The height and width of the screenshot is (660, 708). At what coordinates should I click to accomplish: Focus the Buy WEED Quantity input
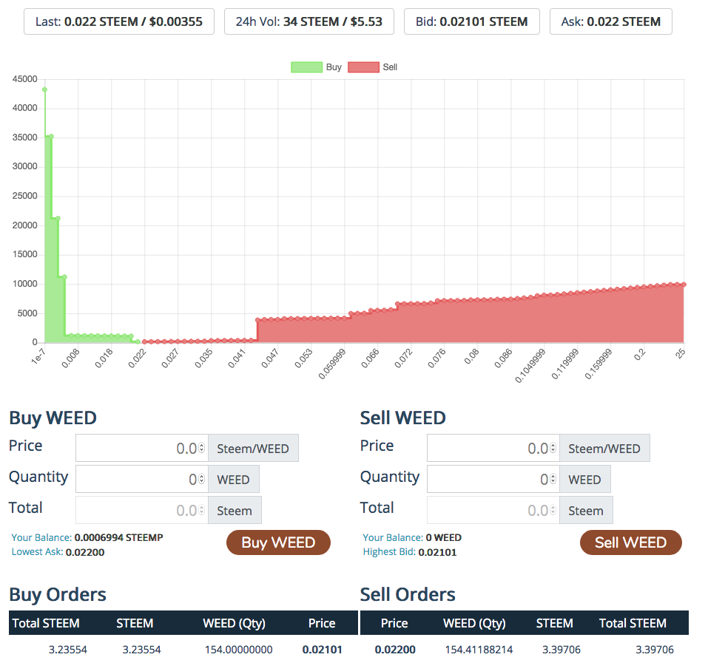click(142, 479)
